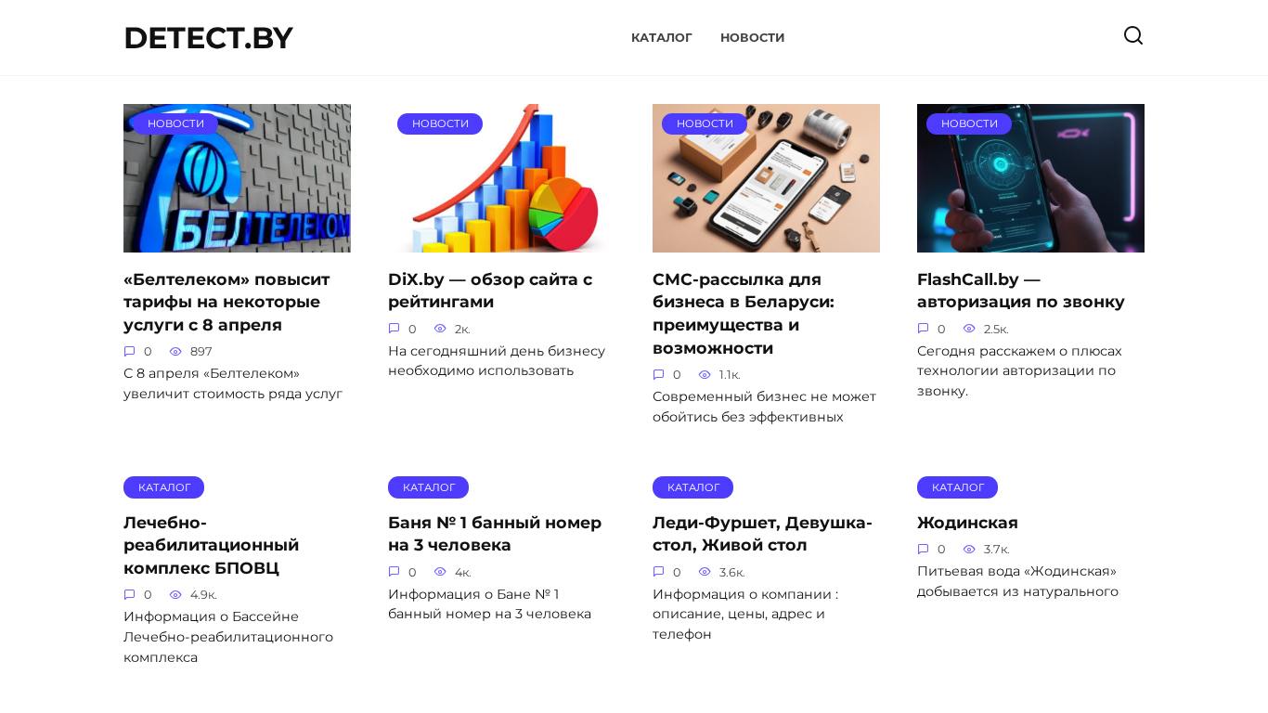1268x713 pixels.
Task: Open Леди-Фуршет, Девушка-стол title link
Action: 762,534
